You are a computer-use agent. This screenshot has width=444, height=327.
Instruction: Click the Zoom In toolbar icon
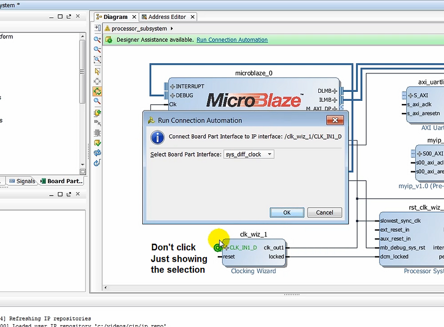97,39
